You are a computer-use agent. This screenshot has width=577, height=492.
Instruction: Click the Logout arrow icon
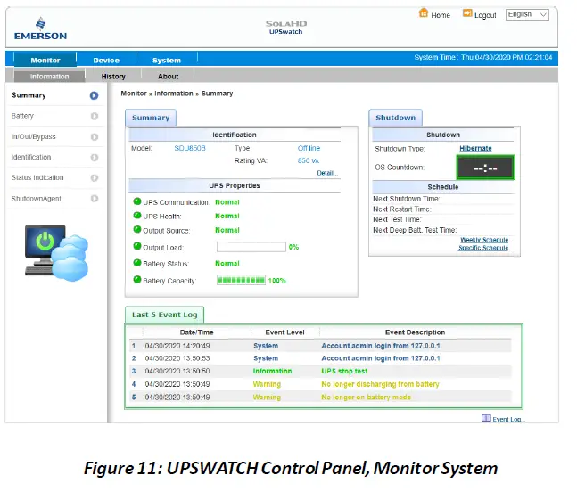pos(467,13)
